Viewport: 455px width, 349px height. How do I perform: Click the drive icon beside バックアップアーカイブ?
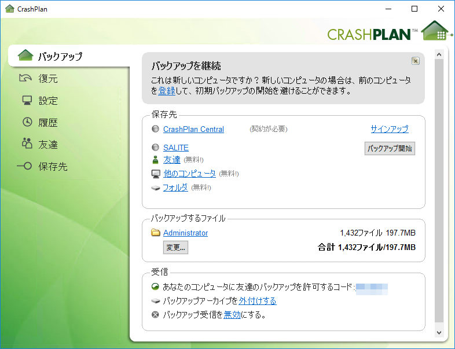pos(156,301)
